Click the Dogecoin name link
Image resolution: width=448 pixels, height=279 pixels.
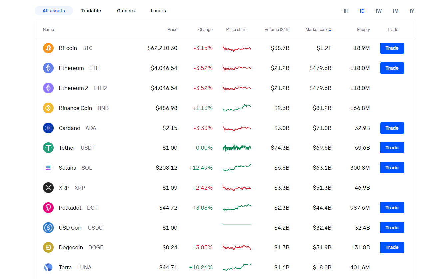[71, 247]
